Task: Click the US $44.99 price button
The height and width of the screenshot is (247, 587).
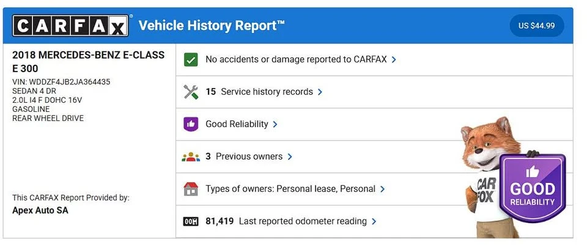Action: click(x=536, y=26)
